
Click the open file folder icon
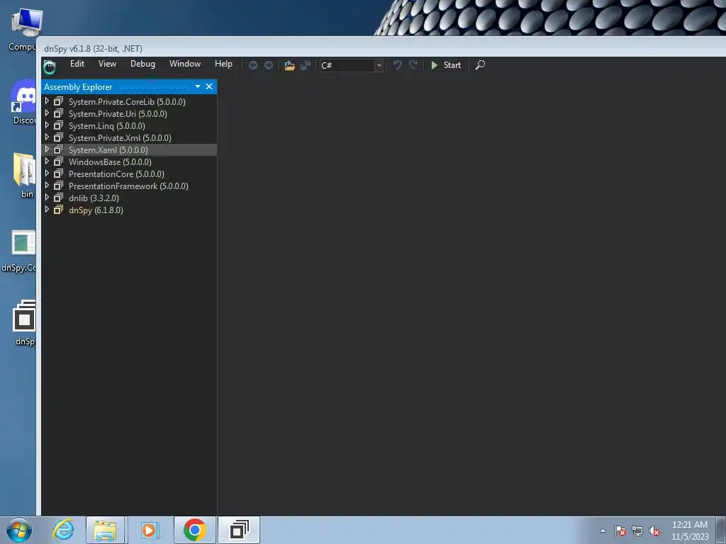pos(290,65)
